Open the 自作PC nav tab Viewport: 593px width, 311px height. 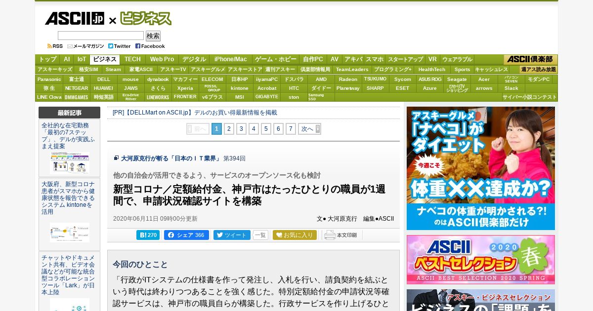tap(313, 59)
